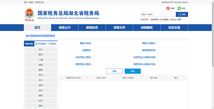Click the 纳税人识别号 input field
Image resolution: width=214 pixels, height=109 pixels.
(173, 43)
